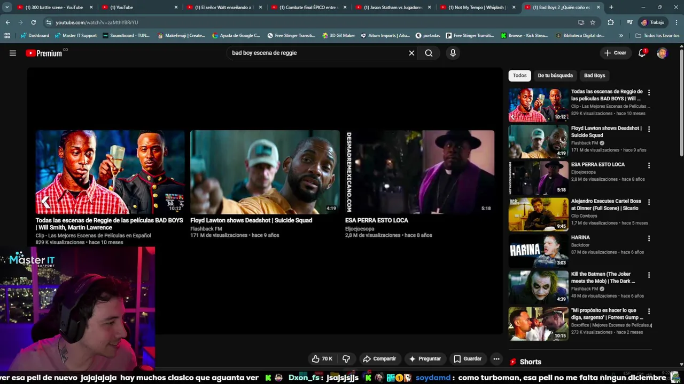The height and width of the screenshot is (384, 684).
Task: Open sidebar thumbnail of Floyd Lawton shows Deadshot
Action: [538, 141]
